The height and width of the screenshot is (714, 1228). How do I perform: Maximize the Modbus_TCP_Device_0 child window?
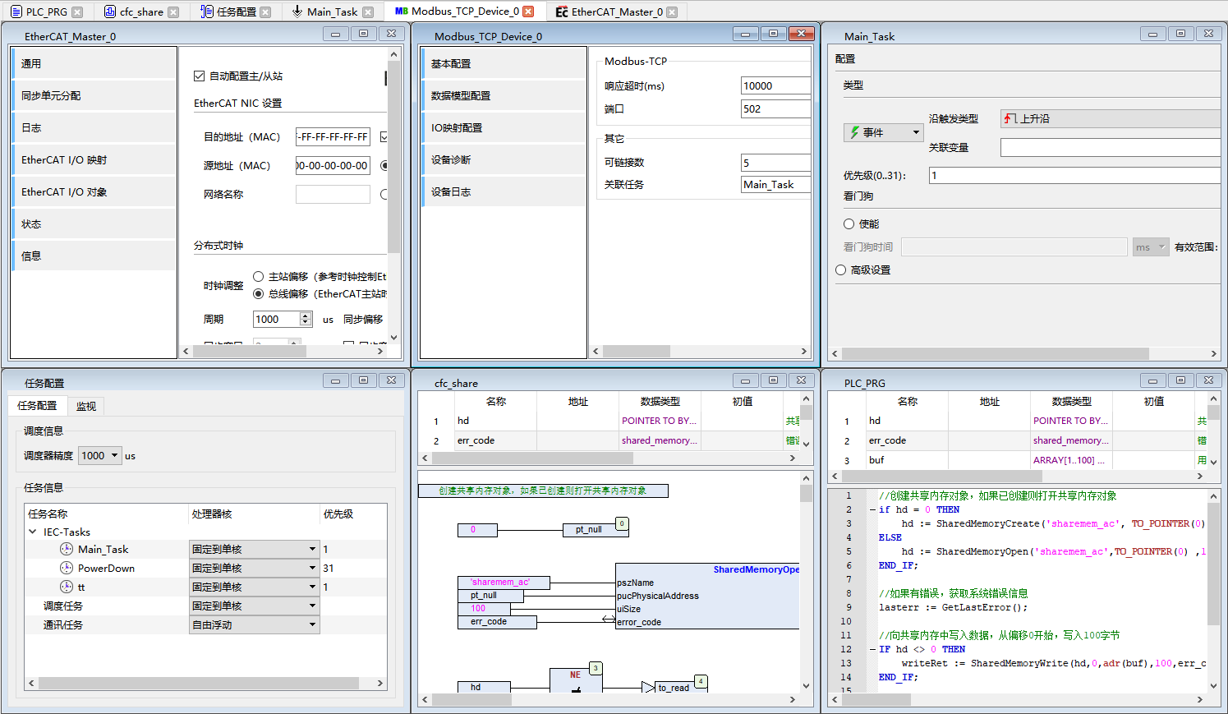(x=773, y=34)
